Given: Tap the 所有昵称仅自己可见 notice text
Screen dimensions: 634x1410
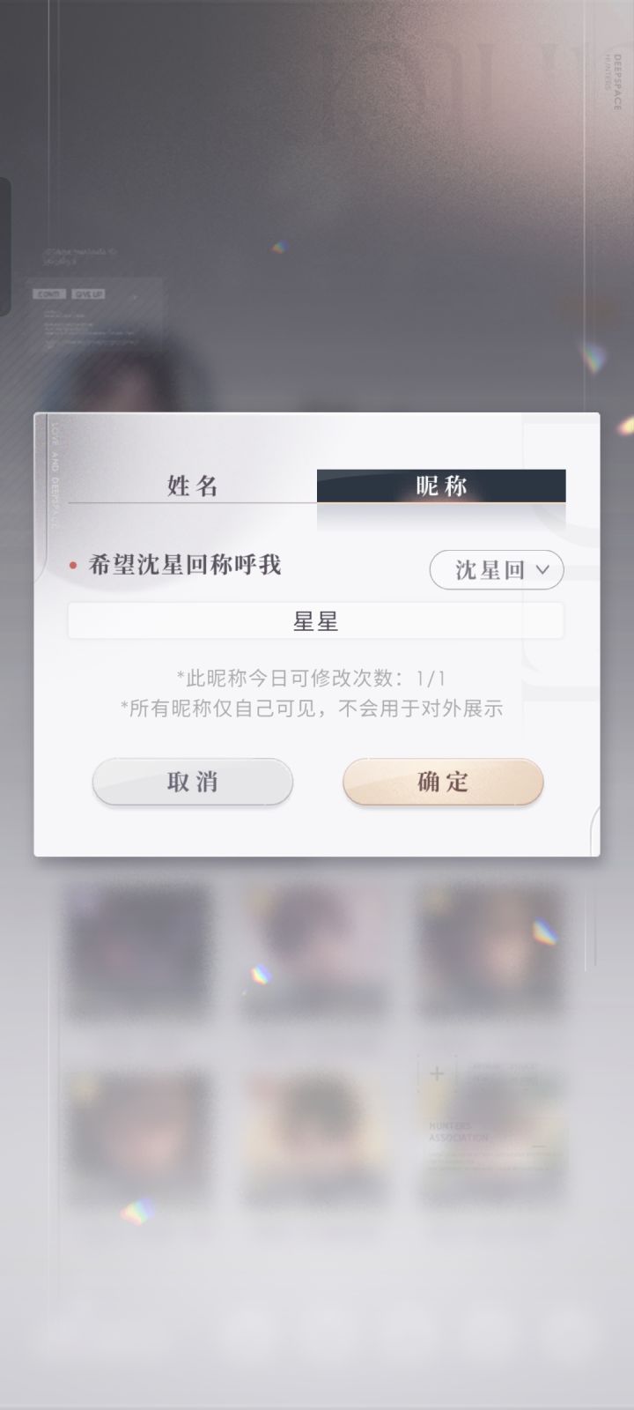Looking at the screenshot, I should click(x=311, y=709).
